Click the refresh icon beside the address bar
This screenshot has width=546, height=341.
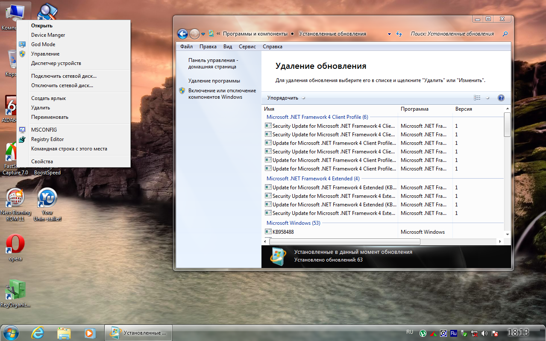399,34
